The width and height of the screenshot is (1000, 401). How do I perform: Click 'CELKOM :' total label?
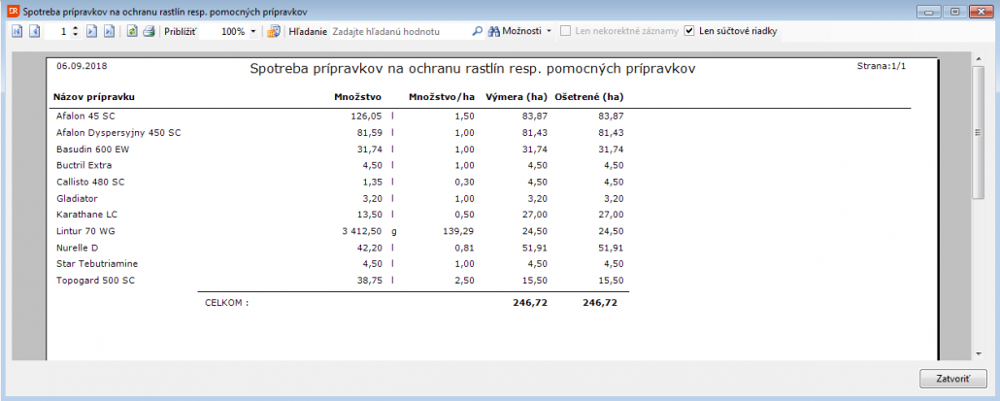point(226,303)
